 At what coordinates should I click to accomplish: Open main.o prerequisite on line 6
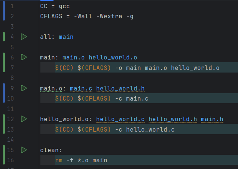point(73,58)
